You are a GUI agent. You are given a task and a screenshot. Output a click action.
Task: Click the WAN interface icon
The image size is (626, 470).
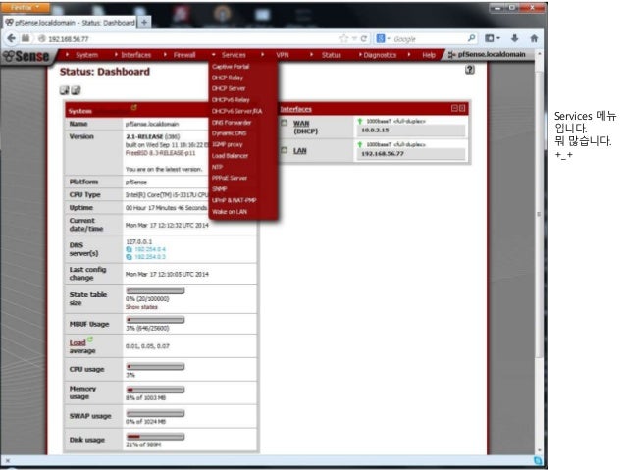[285, 123]
